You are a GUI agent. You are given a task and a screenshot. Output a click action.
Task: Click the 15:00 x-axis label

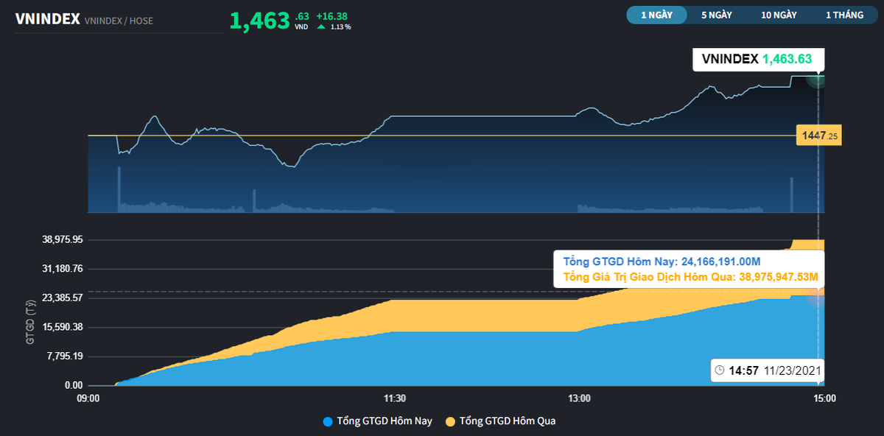click(824, 398)
